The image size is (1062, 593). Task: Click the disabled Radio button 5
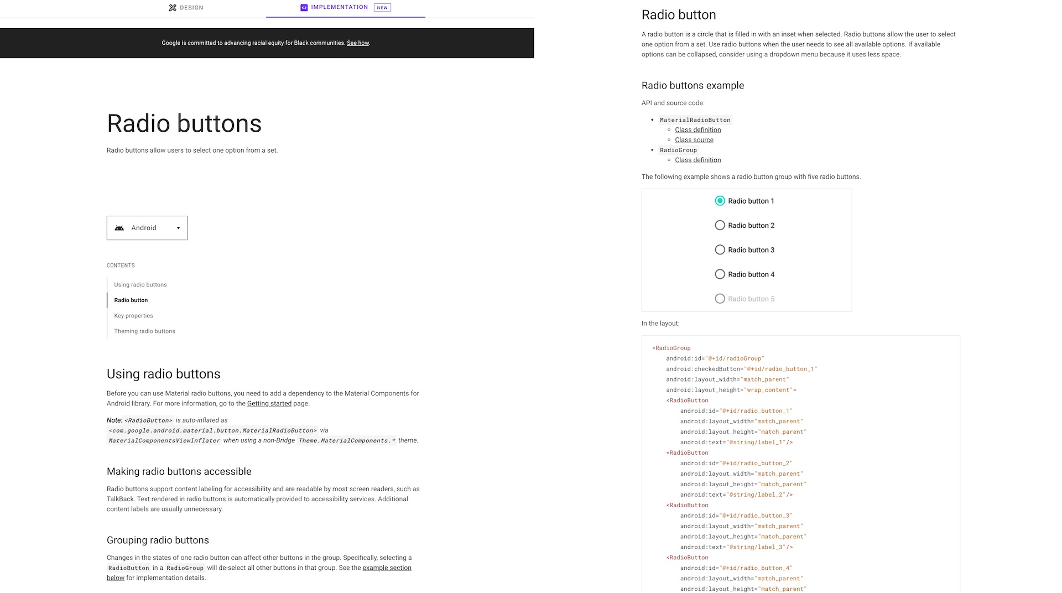(720, 299)
